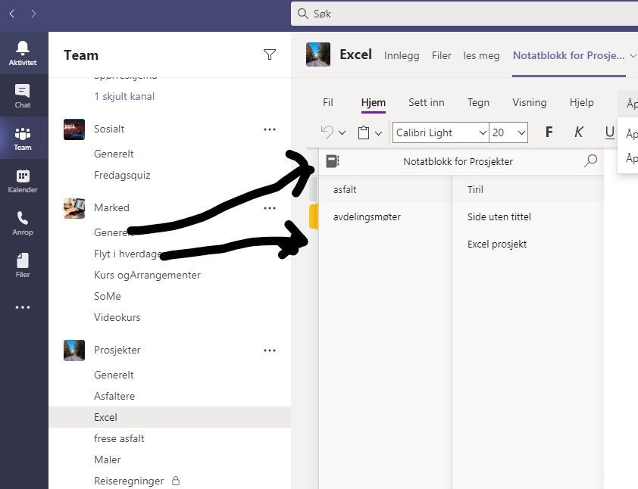Open the Anrop panel
Image resolution: width=638 pixels, height=489 pixels.
23,225
